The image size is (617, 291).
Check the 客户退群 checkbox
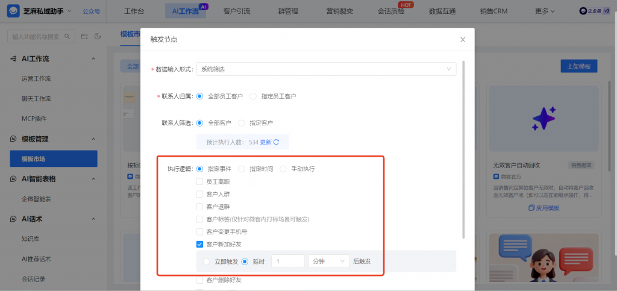point(199,207)
